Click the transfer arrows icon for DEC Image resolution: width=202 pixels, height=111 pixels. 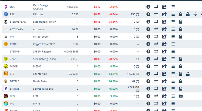[156, 7]
